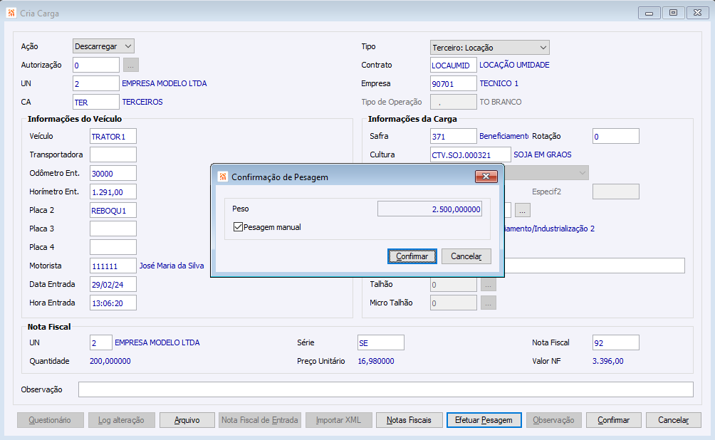
Task: Click the Confirmação de Pesagem dialog icon
Action: 222,177
